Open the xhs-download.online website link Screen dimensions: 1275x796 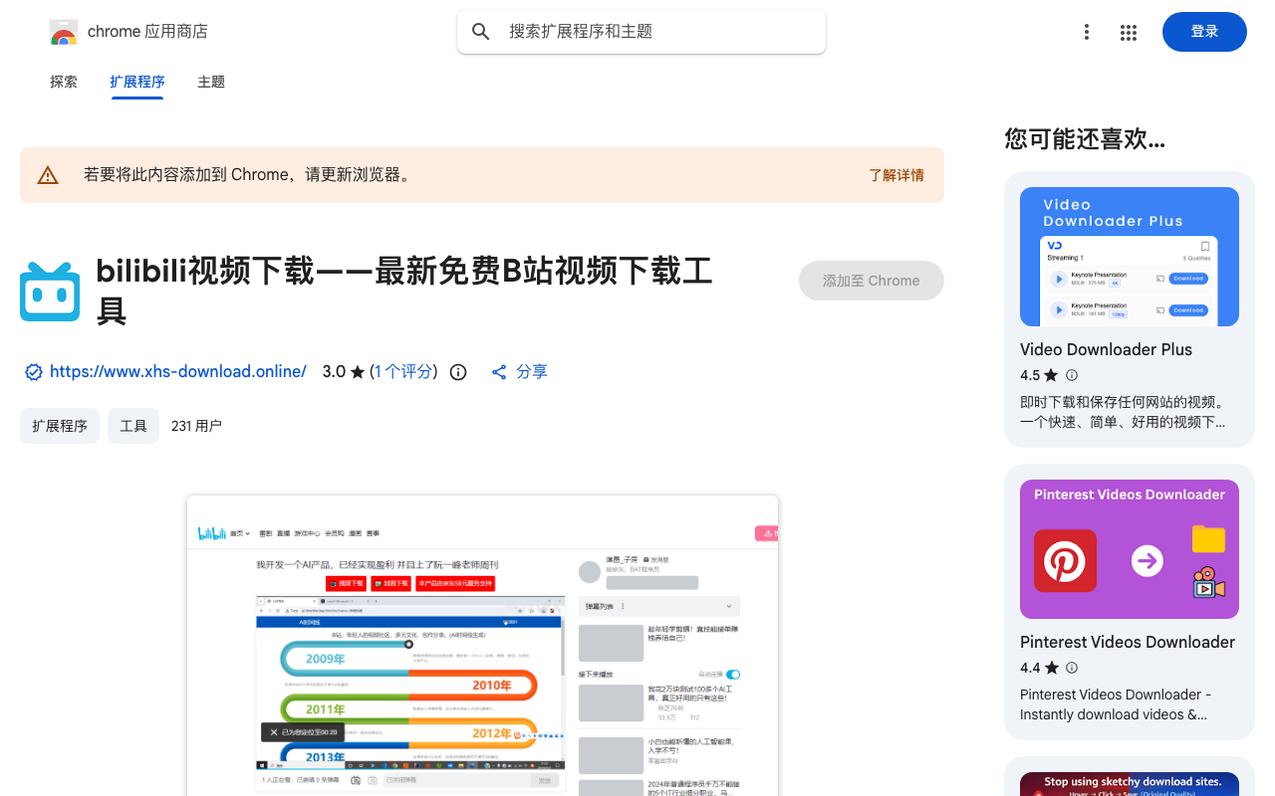tap(178, 372)
